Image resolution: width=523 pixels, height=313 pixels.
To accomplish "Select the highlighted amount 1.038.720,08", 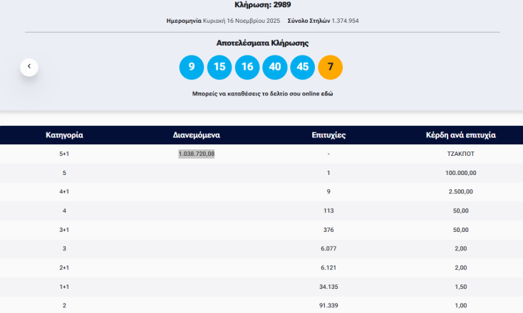I will click(x=196, y=154).
